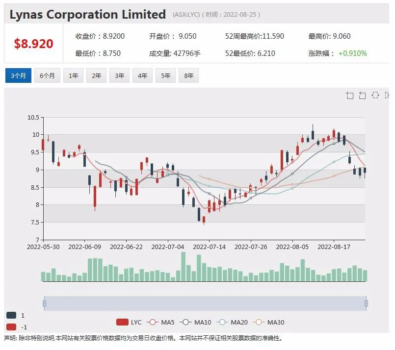Click the 最低价：8.750 value
Image resolution: width=395 pixels, height=350 pixels.
click(98, 53)
